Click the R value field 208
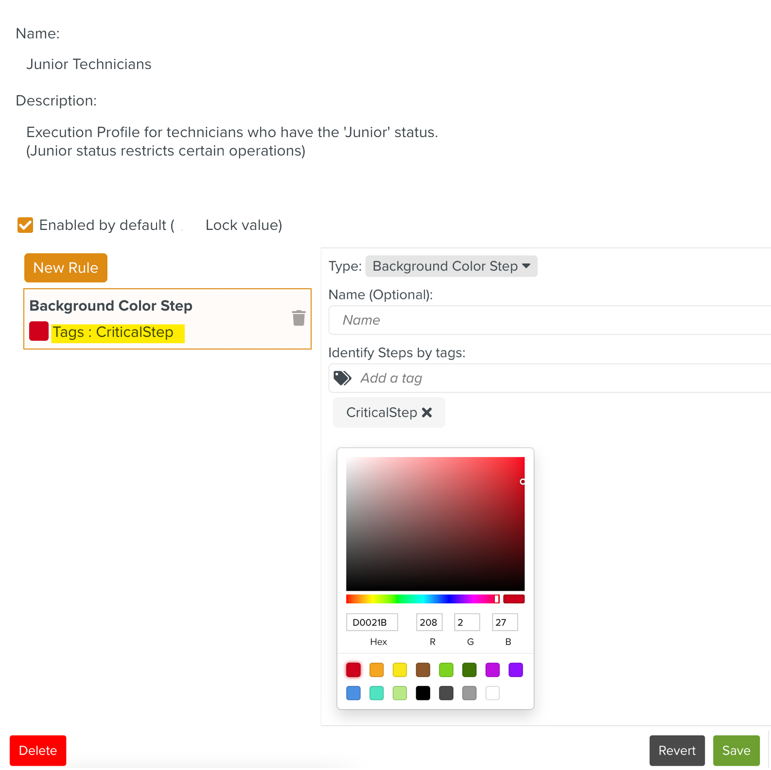The image size is (771, 770). click(429, 622)
